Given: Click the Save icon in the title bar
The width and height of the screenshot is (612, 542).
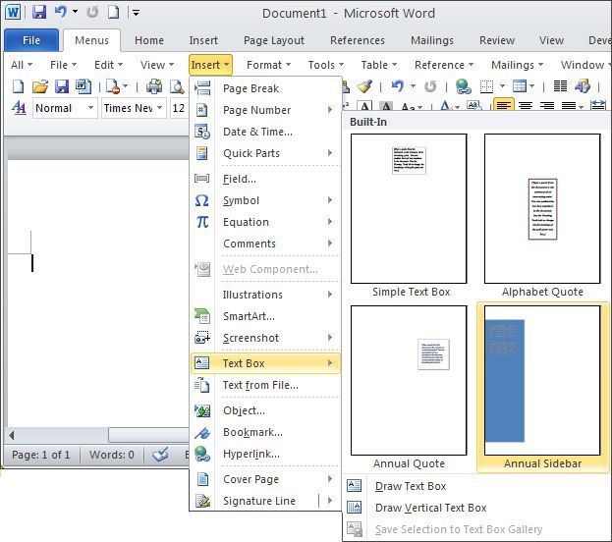Looking at the screenshot, I should coord(39,12).
